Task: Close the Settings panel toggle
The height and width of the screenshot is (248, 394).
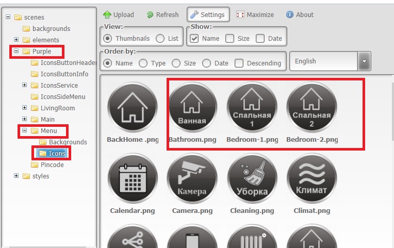Action: pyautogui.click(x=208, y=14)
